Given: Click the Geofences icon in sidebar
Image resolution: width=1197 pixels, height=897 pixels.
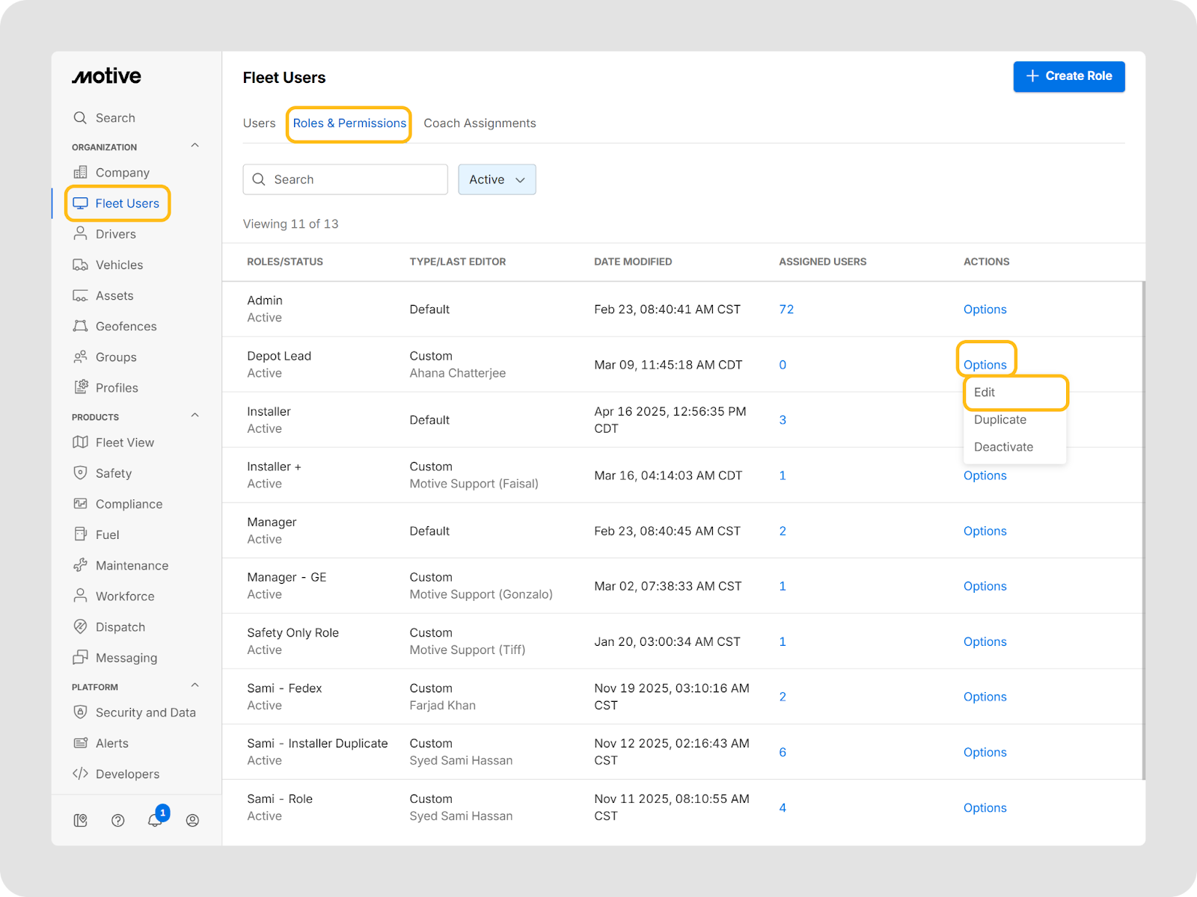Looking at the screenshot, I should [80, 326].
